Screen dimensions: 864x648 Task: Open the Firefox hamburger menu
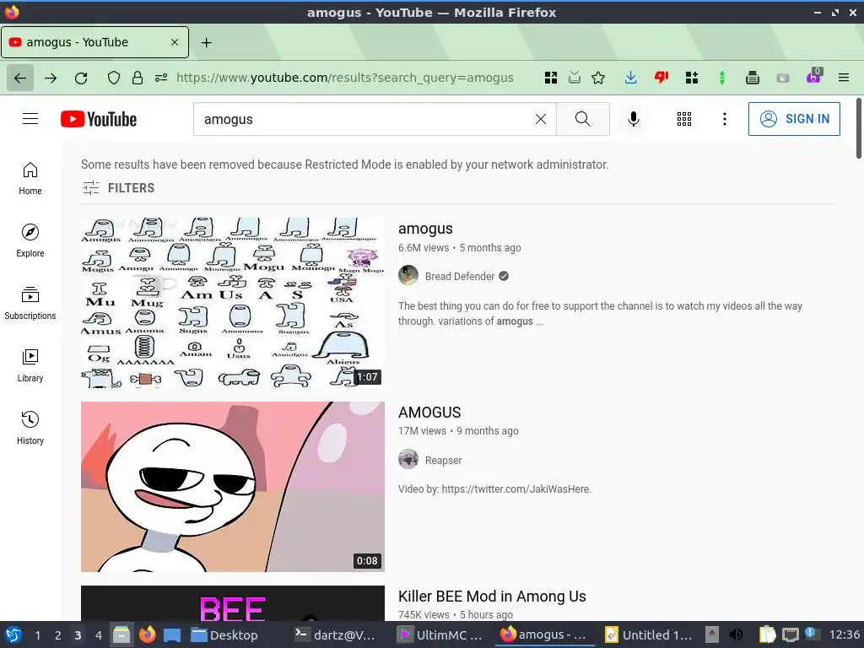point(844,78)
